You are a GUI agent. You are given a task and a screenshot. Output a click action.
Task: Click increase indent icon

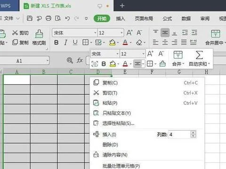(194, 33)
